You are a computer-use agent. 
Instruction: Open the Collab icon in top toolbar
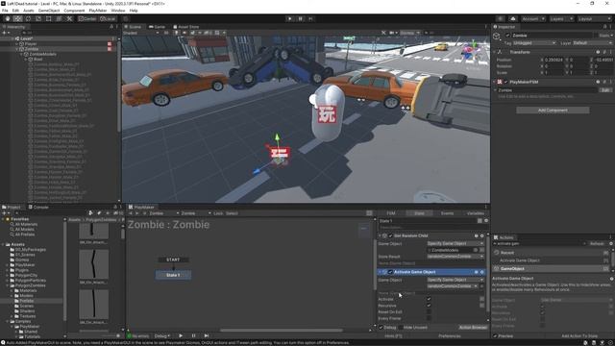[500, 18]
